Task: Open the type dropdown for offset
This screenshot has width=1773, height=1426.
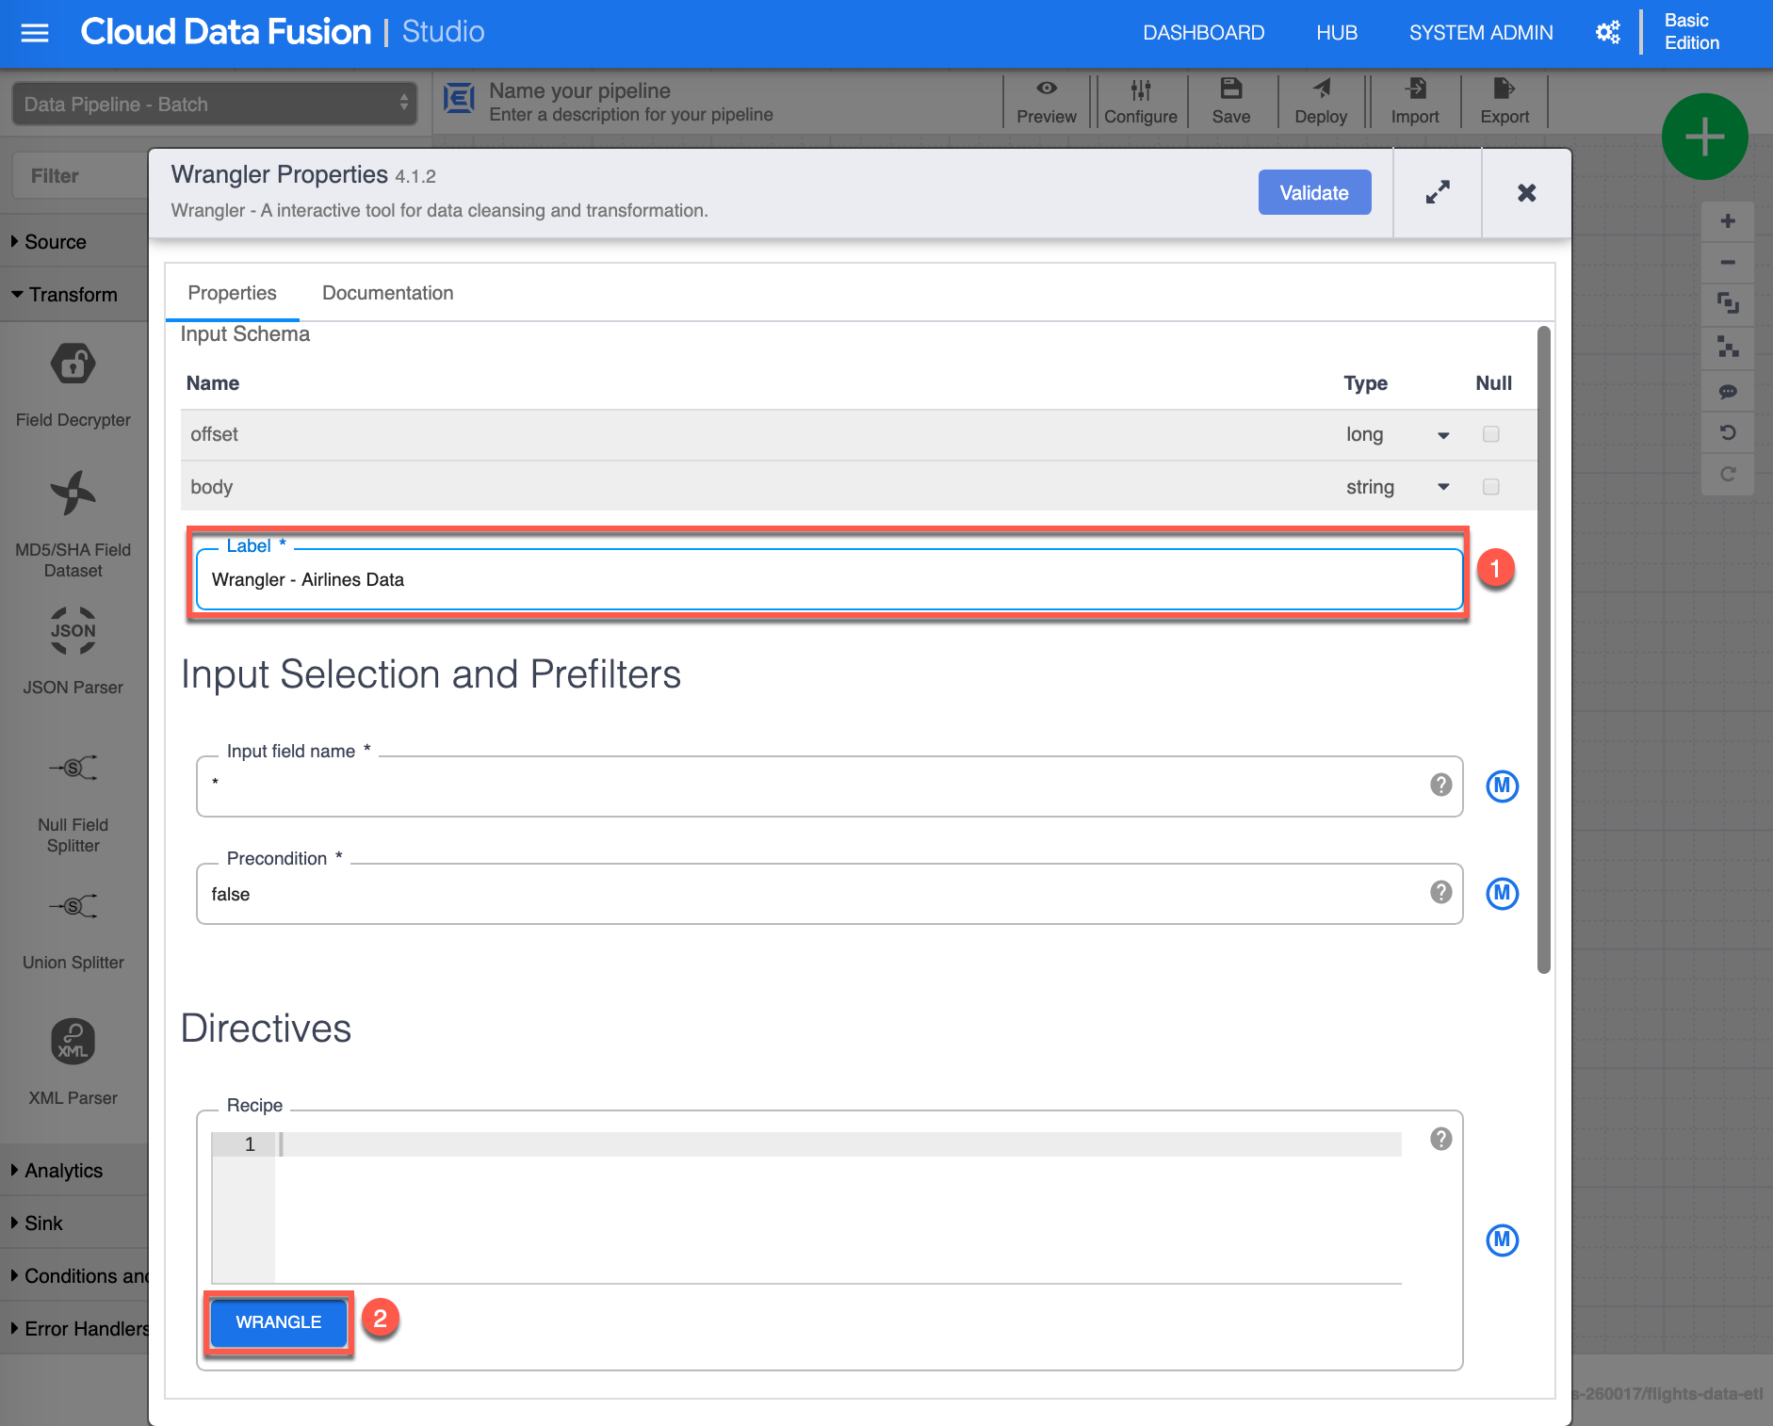Action: tap(1442, 435)
